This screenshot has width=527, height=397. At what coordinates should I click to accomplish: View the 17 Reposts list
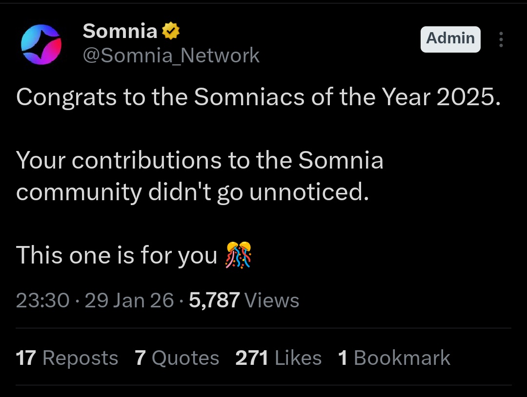click(x=67, y=358)
